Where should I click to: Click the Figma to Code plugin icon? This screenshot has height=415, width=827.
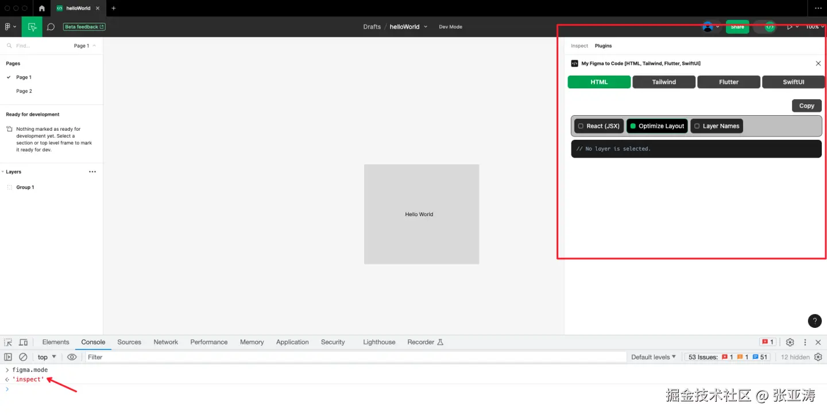click(x=574, y=64)
